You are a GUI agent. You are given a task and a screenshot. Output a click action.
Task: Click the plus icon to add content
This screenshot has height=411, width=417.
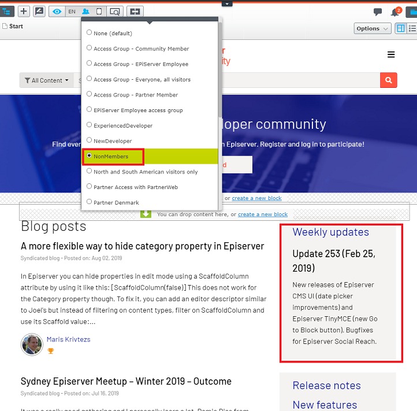pos(24,11)
